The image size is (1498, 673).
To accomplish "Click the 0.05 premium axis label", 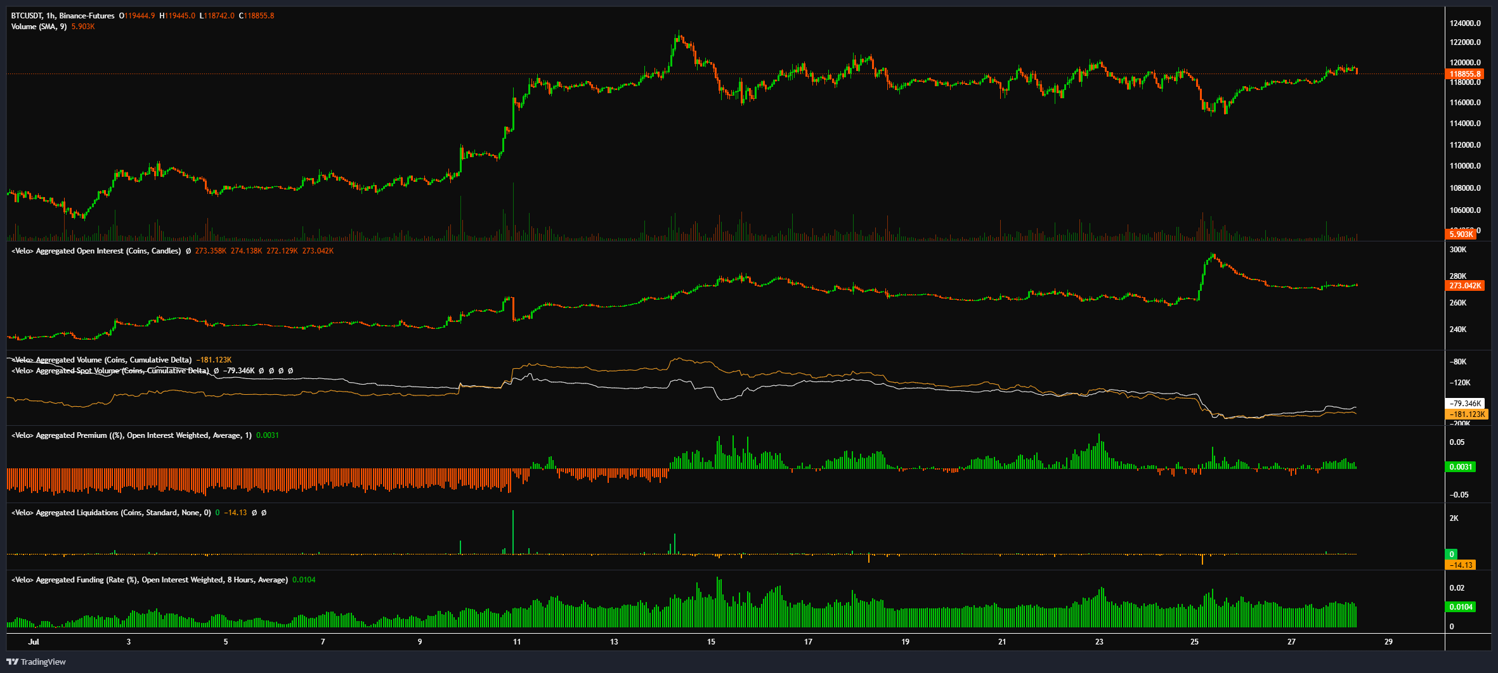I will pyautogui.click(x=1457, y=442).
